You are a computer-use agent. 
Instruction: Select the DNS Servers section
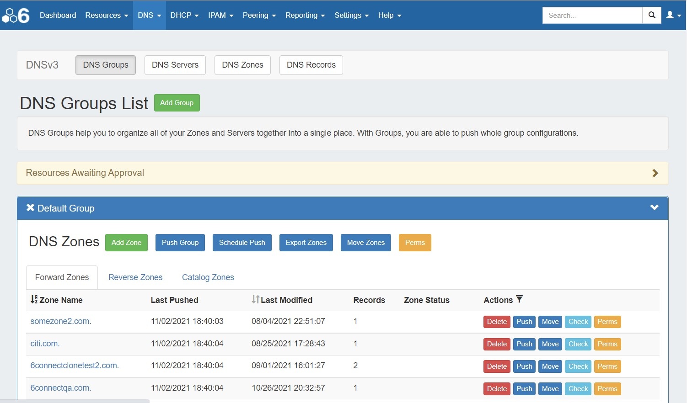click(x=175, y=65)
